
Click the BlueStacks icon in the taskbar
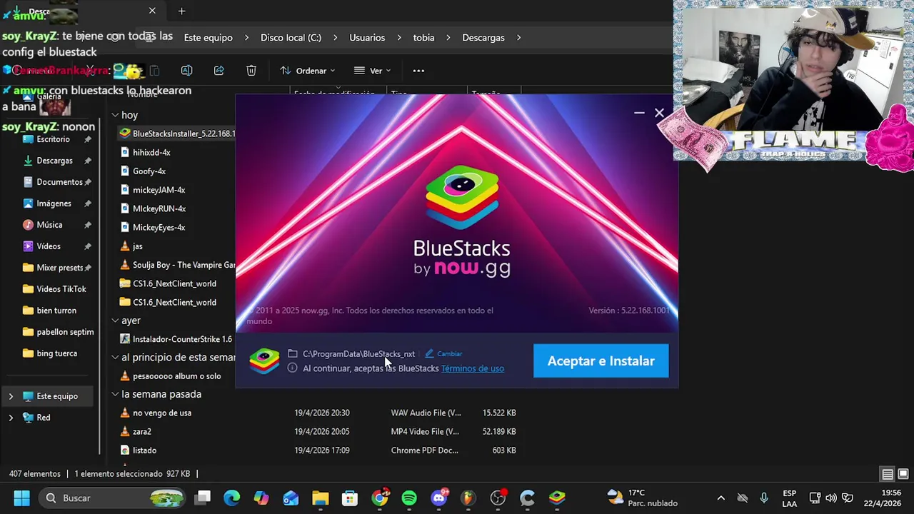[x=557, y=498]
